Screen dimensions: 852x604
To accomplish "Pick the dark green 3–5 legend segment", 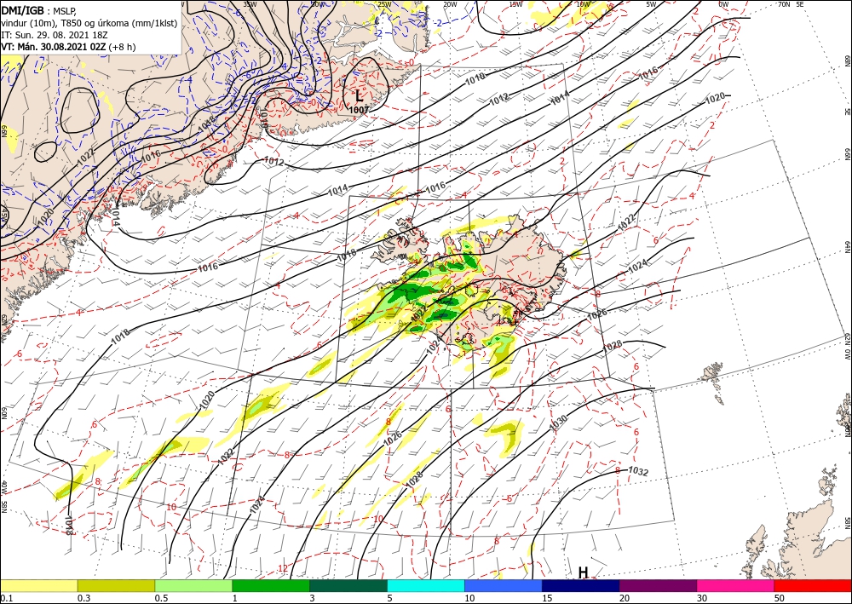I will [348, 585].
